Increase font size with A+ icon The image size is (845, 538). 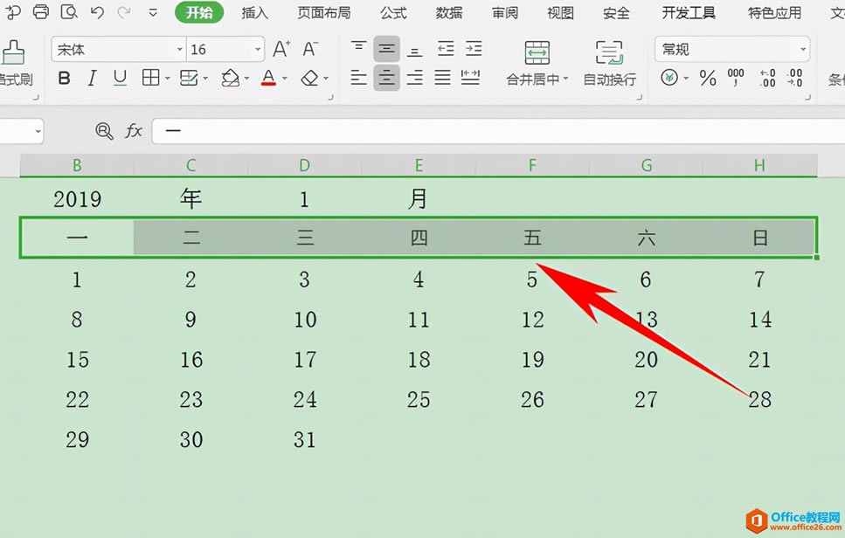(x=281, y=49)
